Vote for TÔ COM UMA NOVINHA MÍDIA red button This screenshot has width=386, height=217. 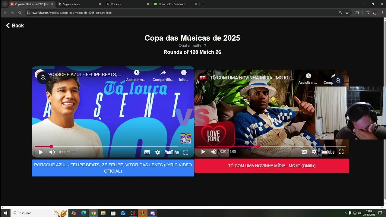click(x=272, y=166)
